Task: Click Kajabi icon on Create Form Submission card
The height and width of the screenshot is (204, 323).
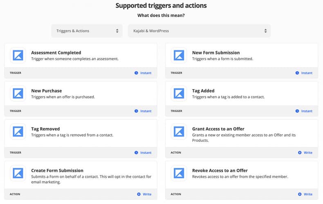Action: pyautogui.click(x=18, y=173)
